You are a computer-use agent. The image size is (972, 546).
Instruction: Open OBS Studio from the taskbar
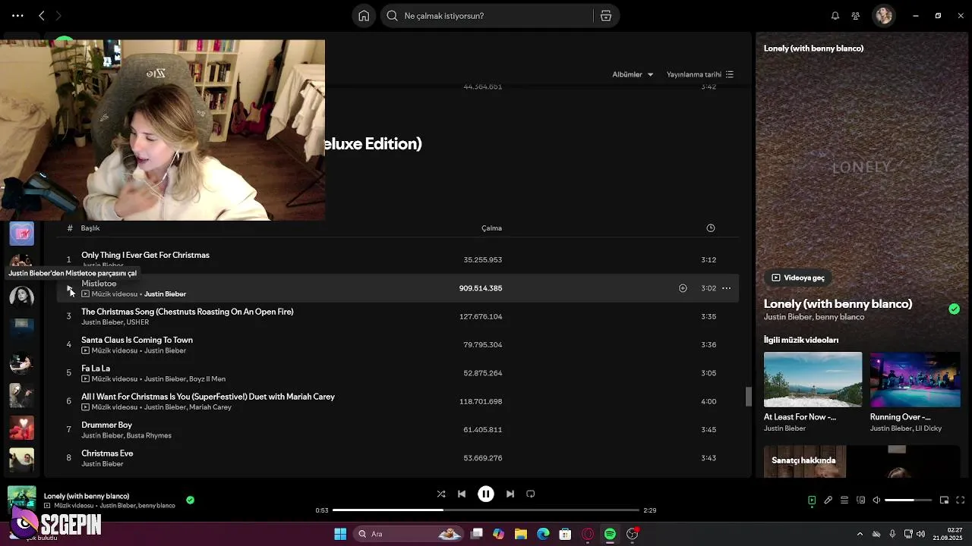click(x=632, y=534)
